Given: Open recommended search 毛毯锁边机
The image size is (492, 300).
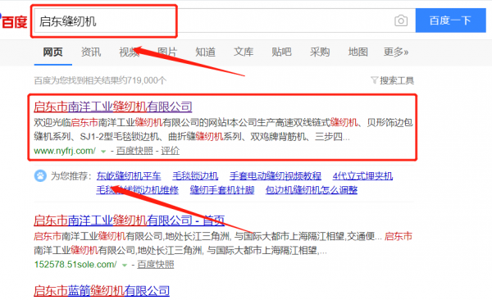Looking at the screenshot, I should (x=195, y=175).
